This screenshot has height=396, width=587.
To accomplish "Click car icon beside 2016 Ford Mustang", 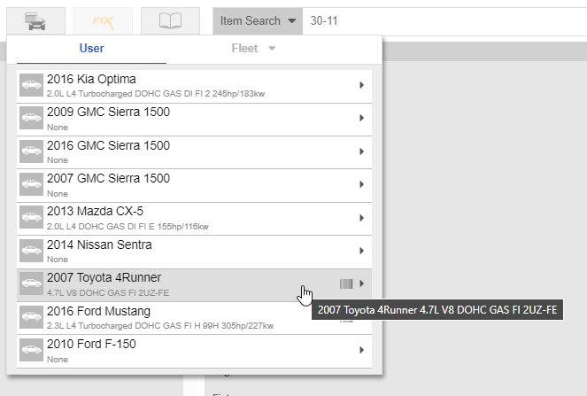I will point(32,317).
